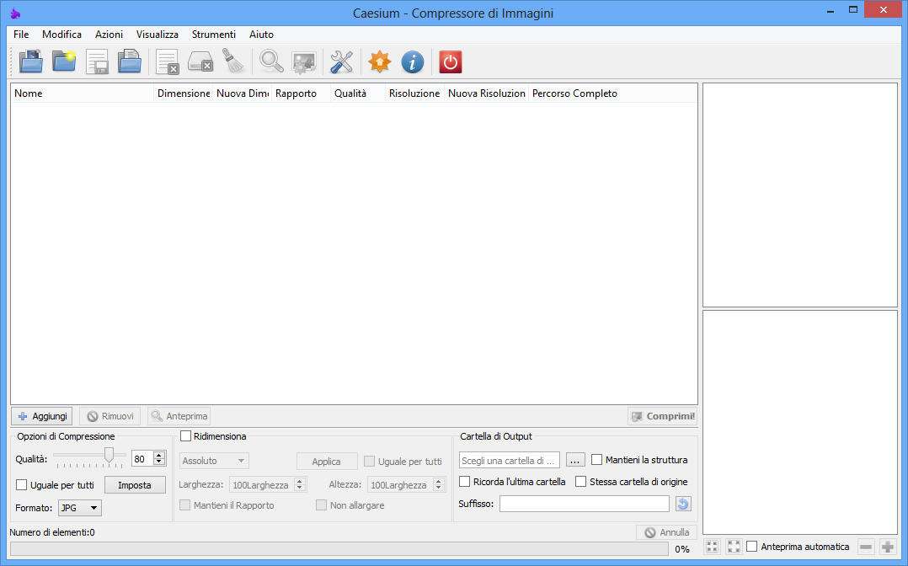Click the Add Pictures folder icon
The width and height of the screenshot is (908, 566).
(31, 61)
